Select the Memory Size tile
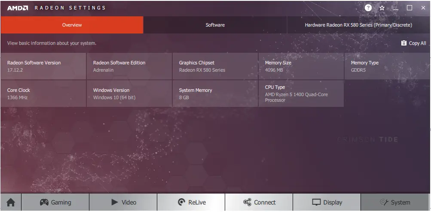 301,66
